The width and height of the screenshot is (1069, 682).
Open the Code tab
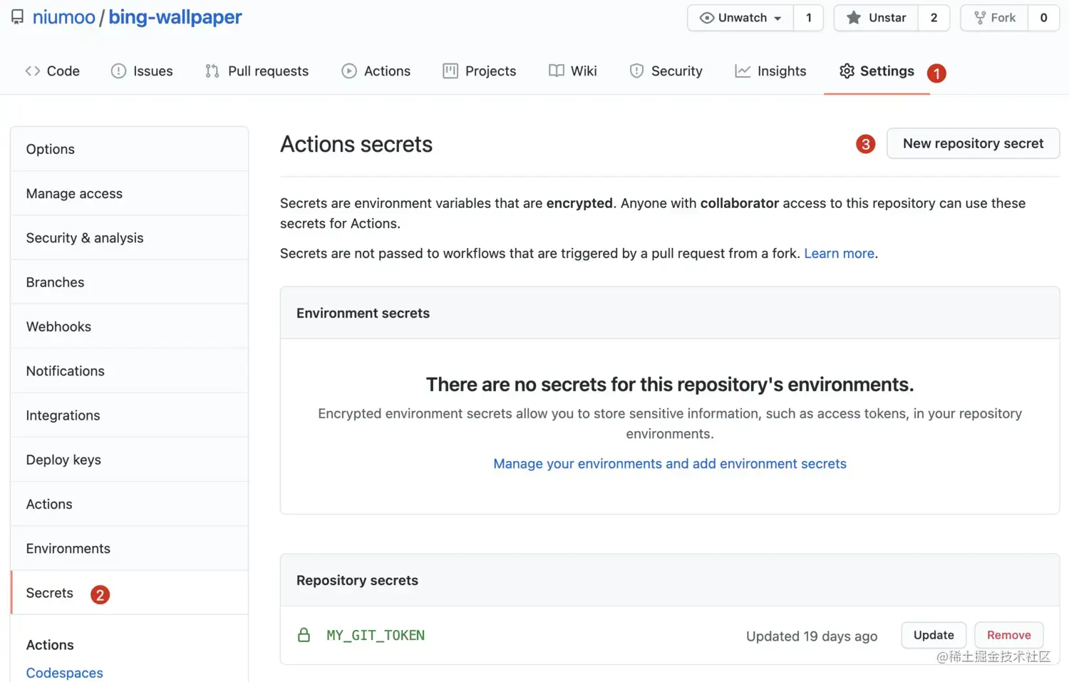click(x=53, y=71)
